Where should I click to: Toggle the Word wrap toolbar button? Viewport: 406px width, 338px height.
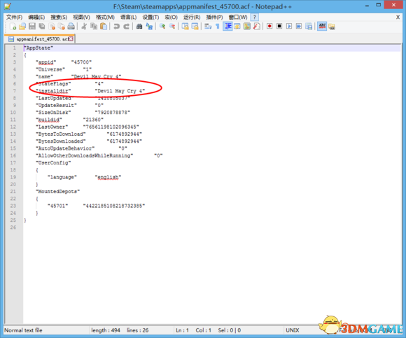point(208,27)
